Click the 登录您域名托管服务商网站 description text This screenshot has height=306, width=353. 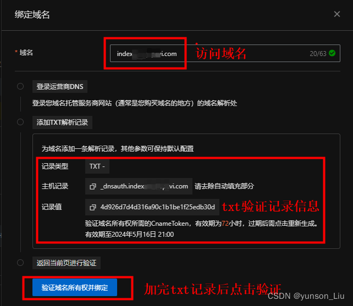pyautogui.click(x=135, y=103)
